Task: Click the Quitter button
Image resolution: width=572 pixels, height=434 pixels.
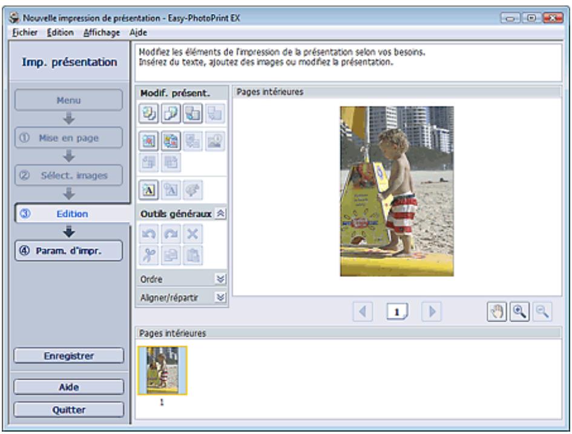Action: (68, 410)
